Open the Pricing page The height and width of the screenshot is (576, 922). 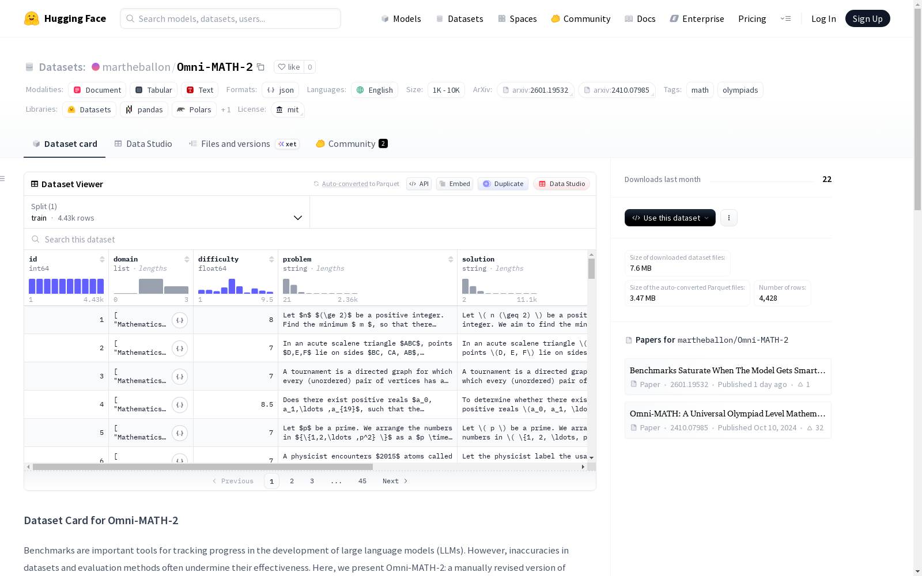pos(752,18)
